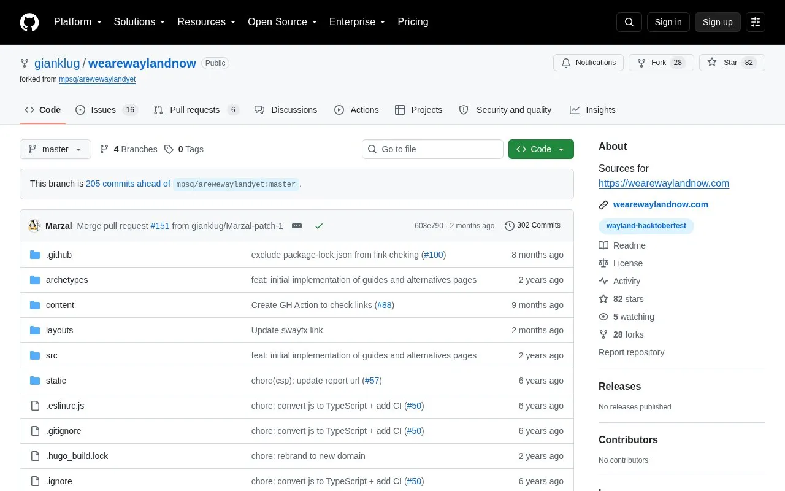This screenshot has width=785, height=491.
Task: Click the GitHub logo icon
Action: pos(29,22)
